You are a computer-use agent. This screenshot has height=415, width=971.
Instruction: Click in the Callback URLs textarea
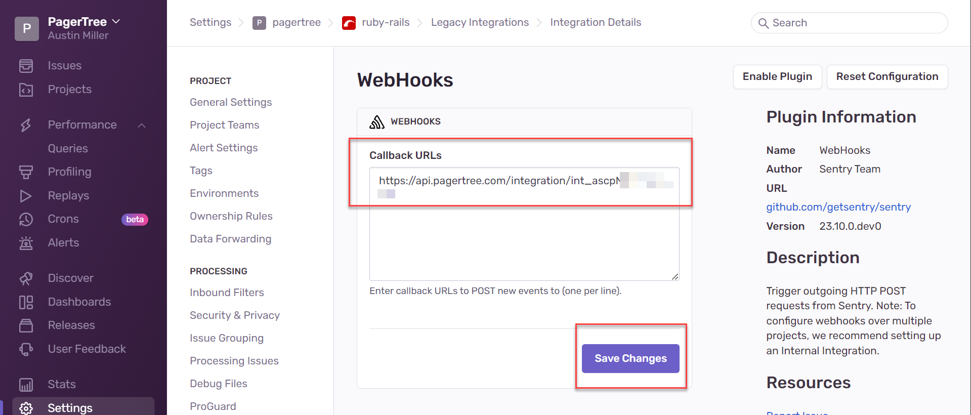click(x=524, y=224)
